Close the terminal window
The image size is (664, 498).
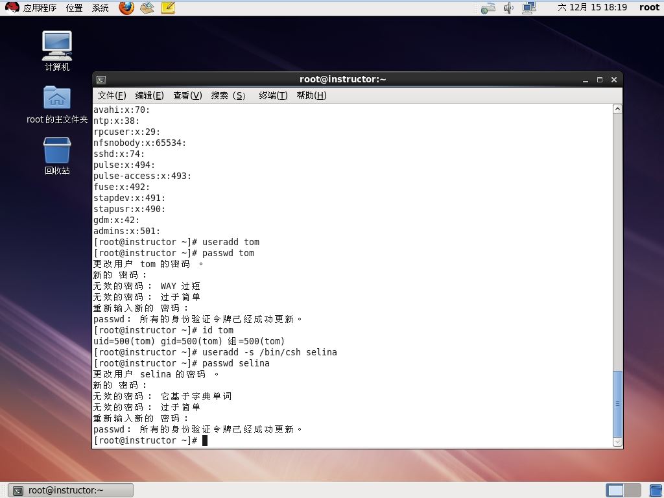coord(614,80)
